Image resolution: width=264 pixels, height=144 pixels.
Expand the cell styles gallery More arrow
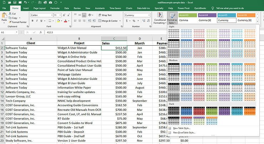pyautogui.click(x=257, y=21)
